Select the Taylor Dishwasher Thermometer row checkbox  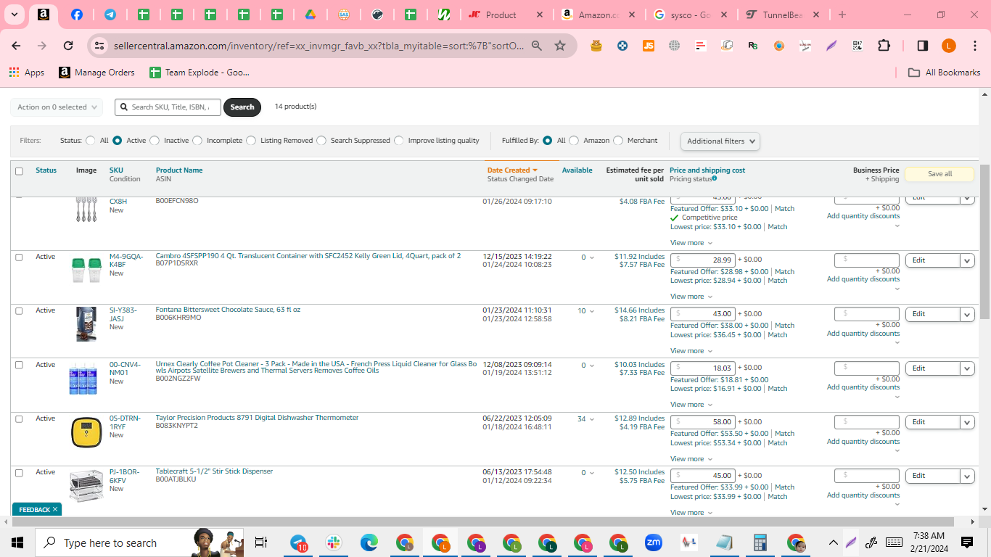pos(19,418)
